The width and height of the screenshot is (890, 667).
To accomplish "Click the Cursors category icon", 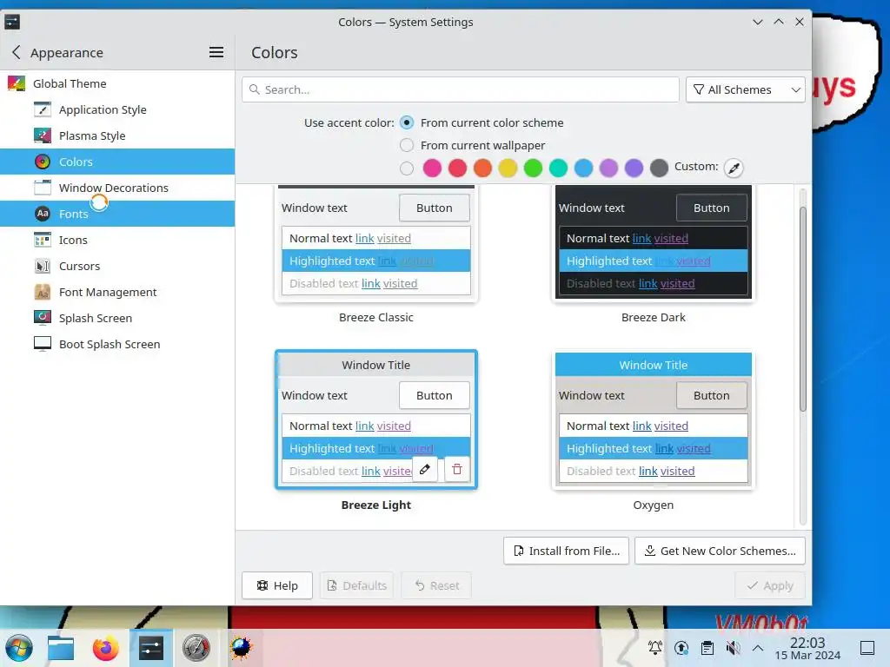I will point(43,266).
